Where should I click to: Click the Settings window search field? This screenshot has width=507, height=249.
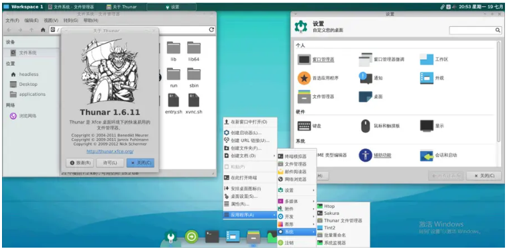(475, 30)
